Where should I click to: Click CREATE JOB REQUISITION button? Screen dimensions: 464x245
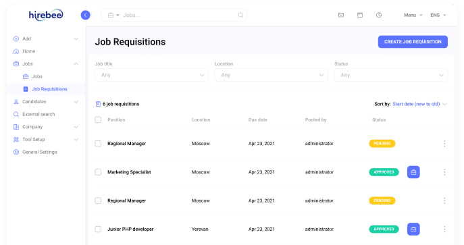[x=413, y=42]
